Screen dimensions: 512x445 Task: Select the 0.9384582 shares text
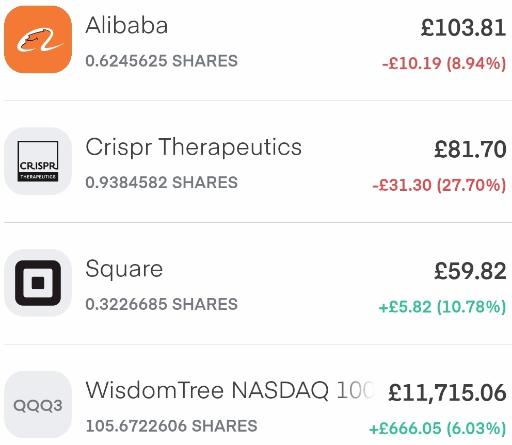pos(162,183)
